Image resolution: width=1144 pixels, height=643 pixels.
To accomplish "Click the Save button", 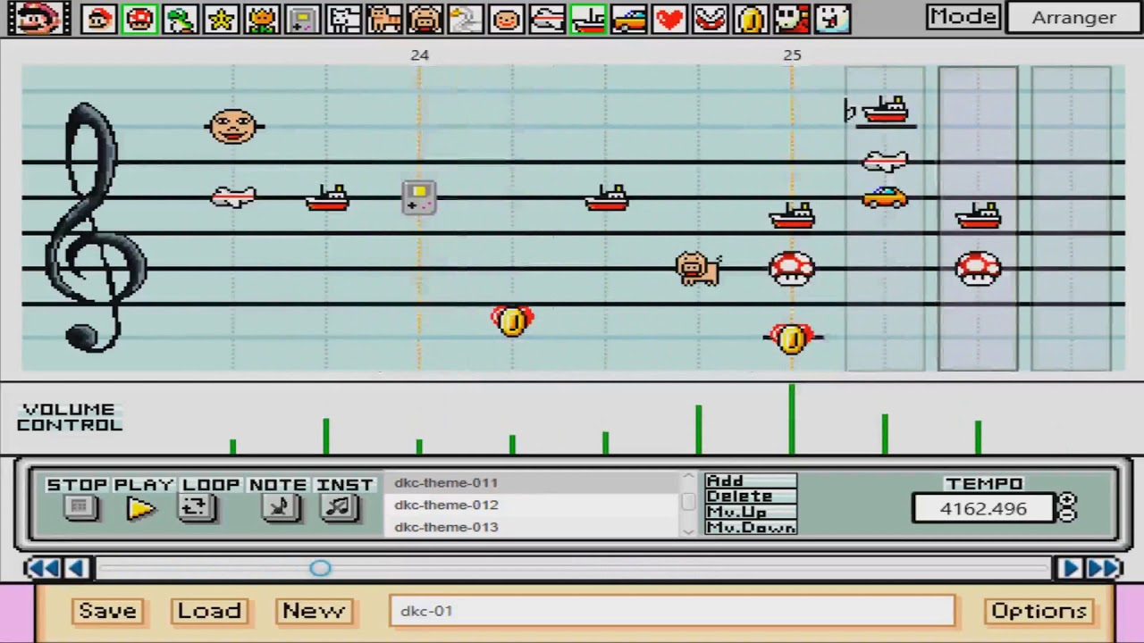I will pyautogui.click(x=108, y=611).
